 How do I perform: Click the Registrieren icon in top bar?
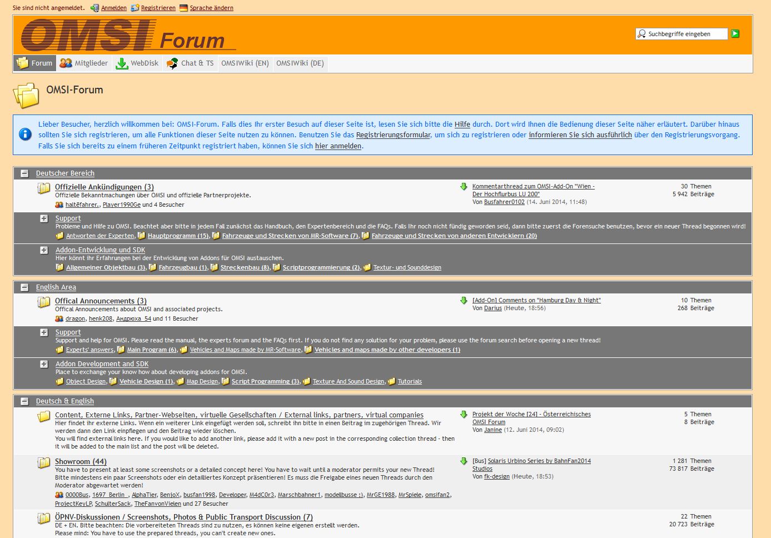135,8
